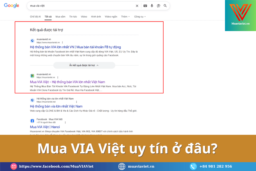Open the Video ngắn tab
The width and height of the screenshot is (256, 171).
click(x=111, y=17)
